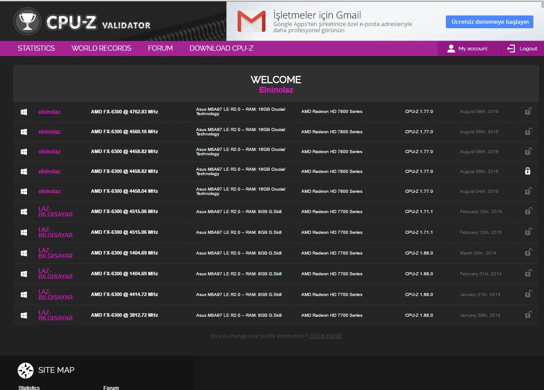Click the My account person icon
Screen dimensions: 544x390
point(451,49)
